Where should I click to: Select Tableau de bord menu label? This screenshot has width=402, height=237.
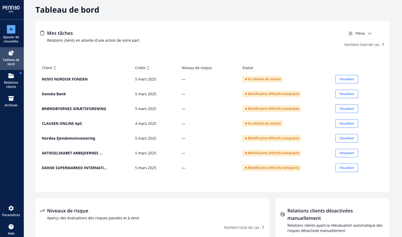pyautogui.click(x=11, y=62)
